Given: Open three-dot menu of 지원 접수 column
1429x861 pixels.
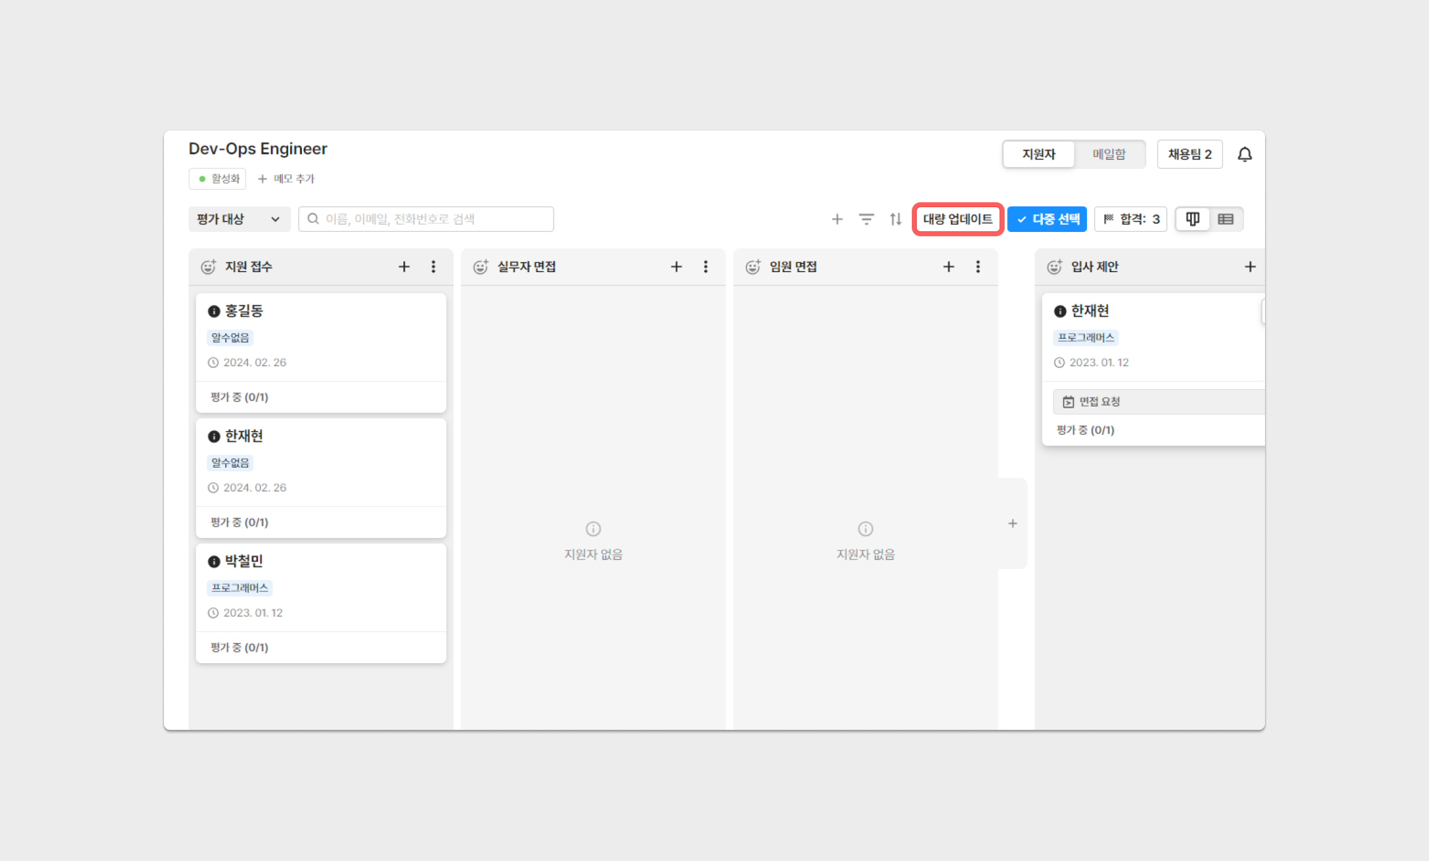Looking at the screenshot, I should coord(433,267).
